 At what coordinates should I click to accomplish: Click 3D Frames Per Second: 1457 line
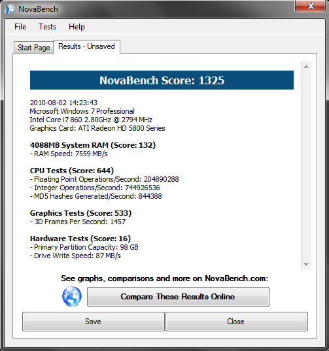(78, 222)
